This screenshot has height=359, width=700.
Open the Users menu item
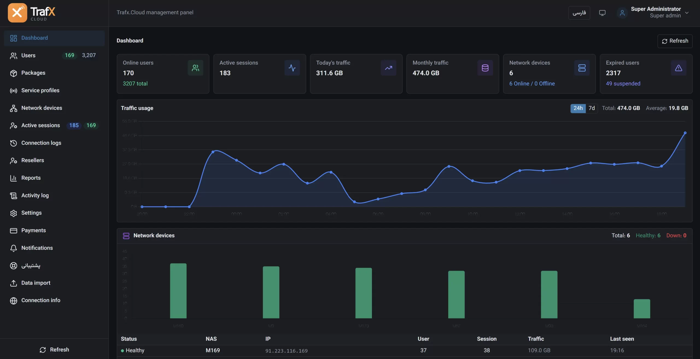54,56
